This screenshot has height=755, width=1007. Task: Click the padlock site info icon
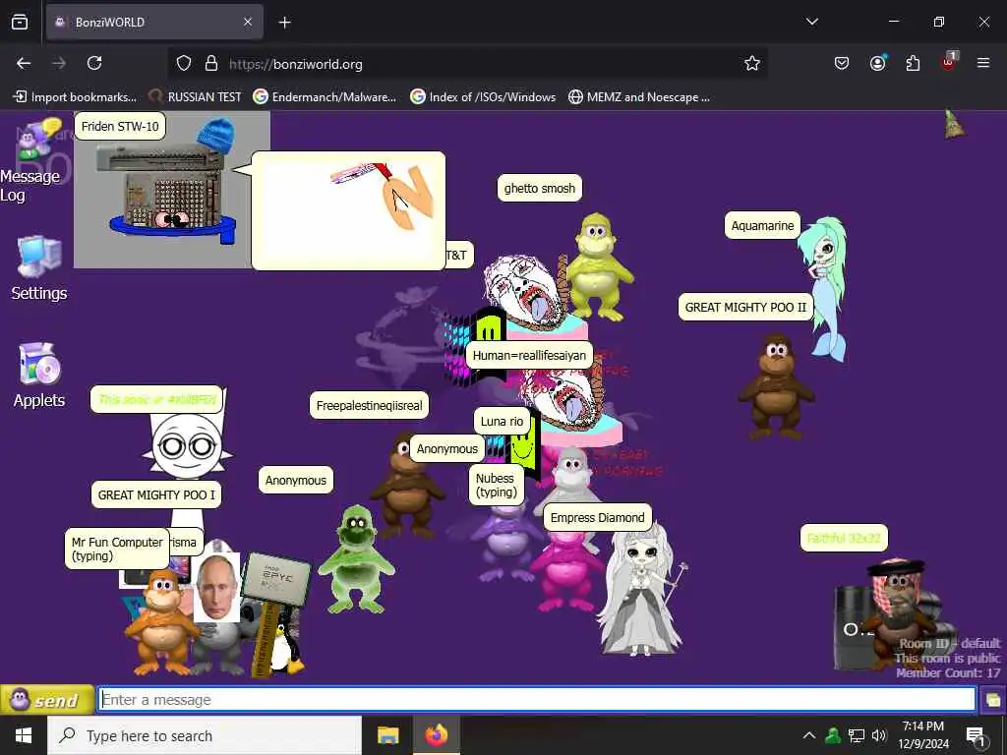pos(211,64)
